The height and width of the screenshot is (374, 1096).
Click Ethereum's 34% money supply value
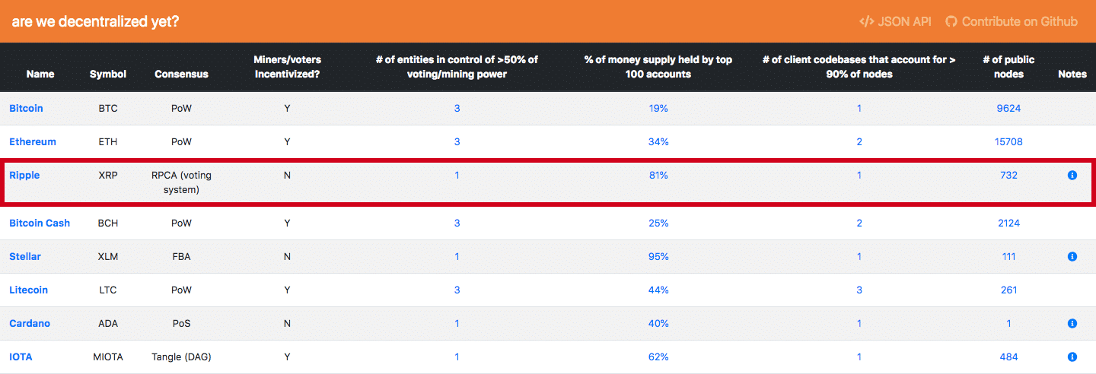(x=658, y=141)
